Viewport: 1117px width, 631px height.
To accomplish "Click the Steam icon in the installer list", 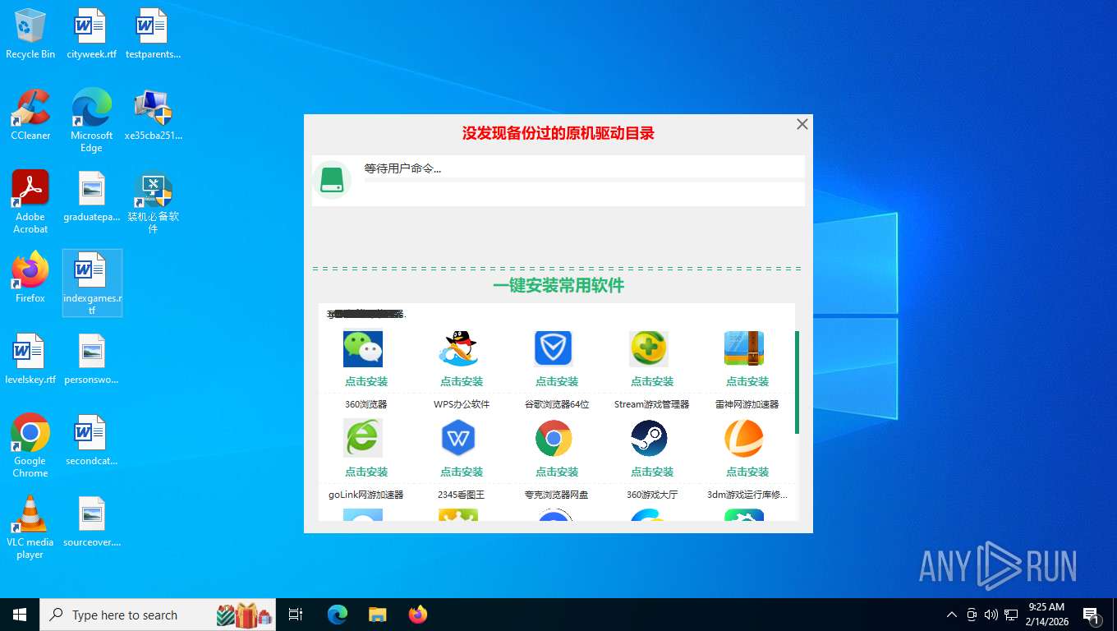I will pos(649,438).
